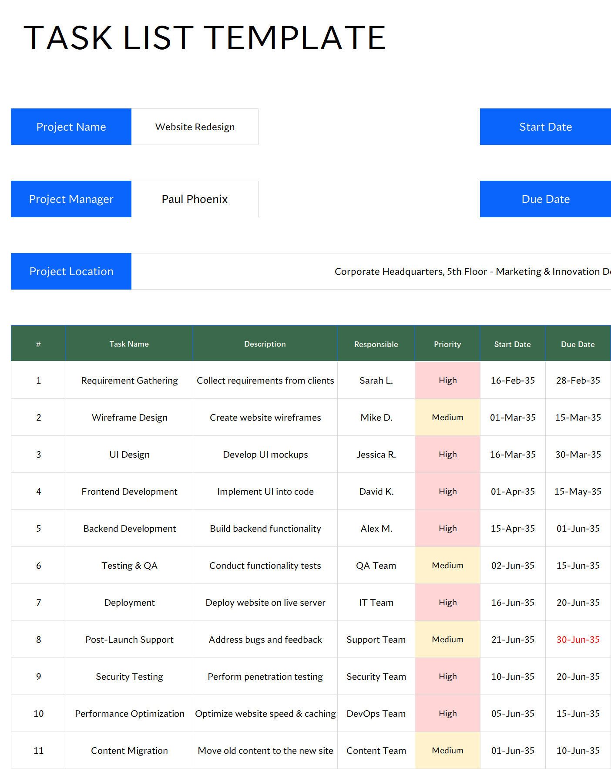The width and height of the screenshot is (611, 769).
Task: Click the 15-Apr-35 start date cell
Action: tap(513, 529)
